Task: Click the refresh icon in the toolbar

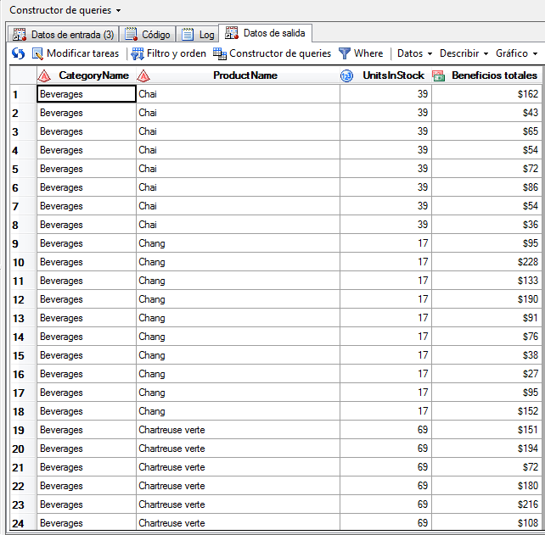Action: (18, 53)
